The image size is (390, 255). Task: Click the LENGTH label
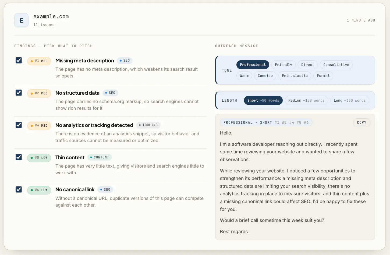pyautogui.click(x=229, y=100)
